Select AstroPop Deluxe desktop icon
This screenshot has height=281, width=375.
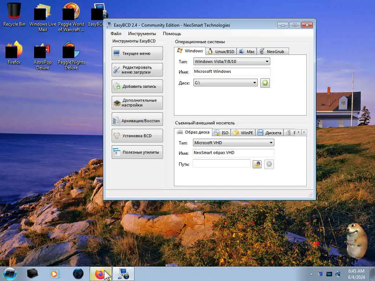click(42, 56)
